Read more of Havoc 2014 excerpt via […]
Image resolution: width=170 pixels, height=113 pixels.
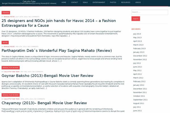tap(68, 36)
